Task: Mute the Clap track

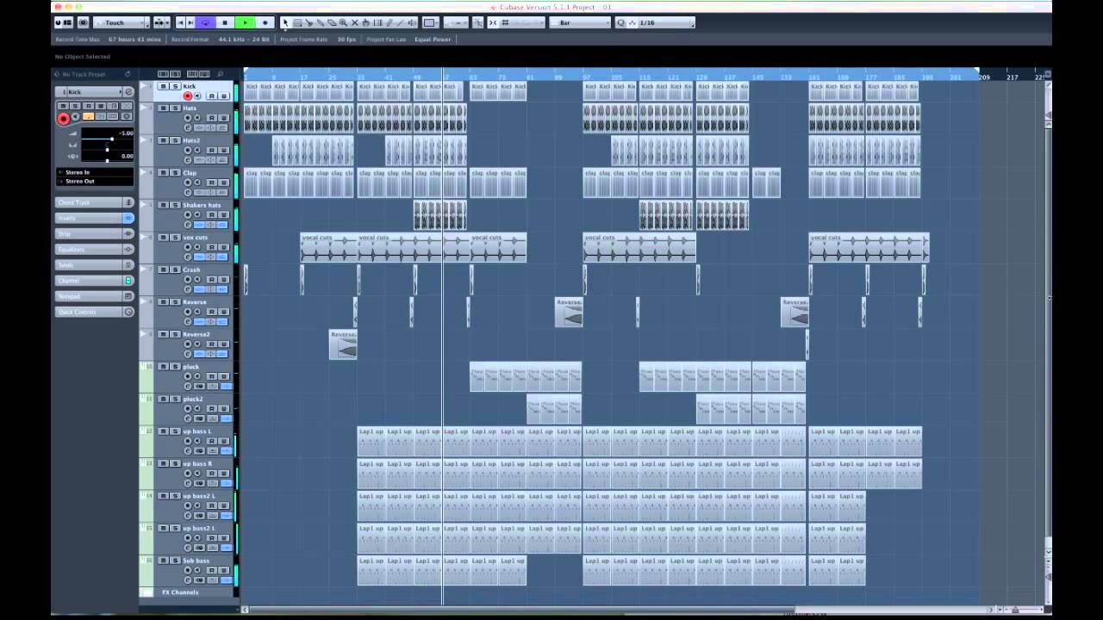Action: point(163,172)
